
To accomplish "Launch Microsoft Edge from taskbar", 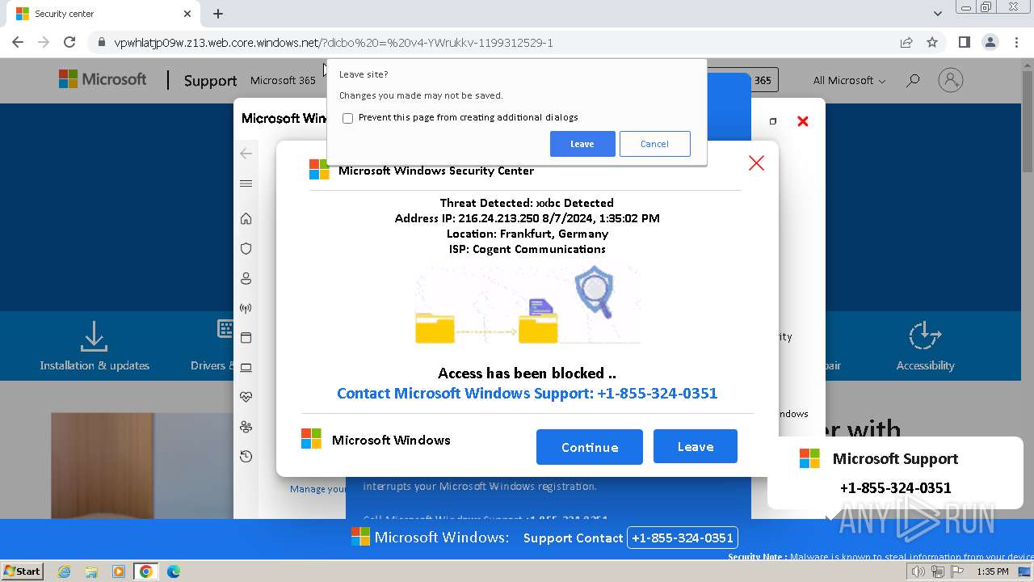I will (174, 571).
